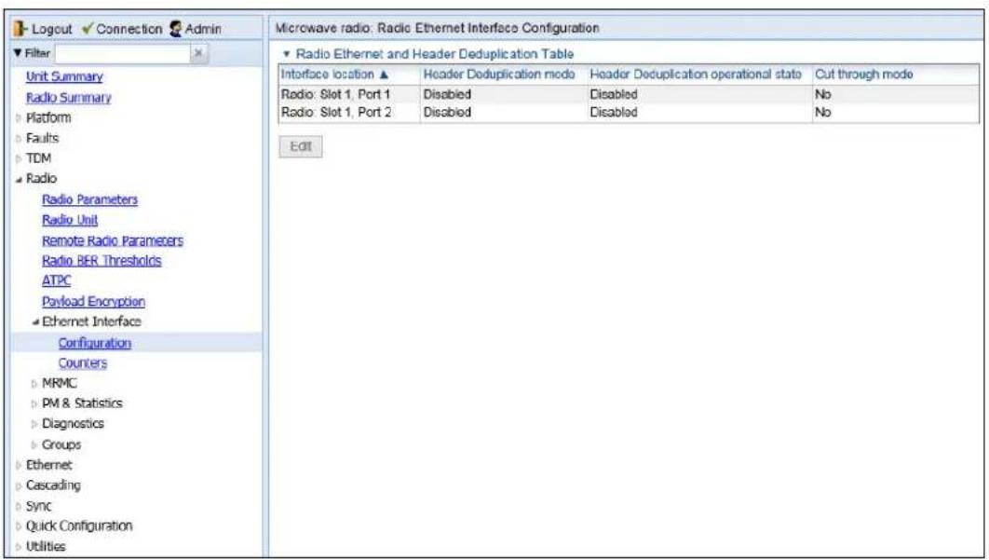Open the Radio Parameters page
This screenshot has width=989, height=560.
tap(90, 199)
